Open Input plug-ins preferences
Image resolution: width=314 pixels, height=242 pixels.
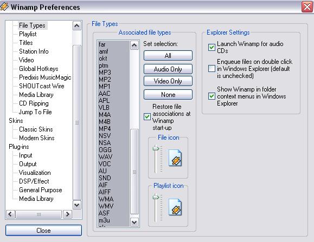pyautogui.click(x=25, y=155)
